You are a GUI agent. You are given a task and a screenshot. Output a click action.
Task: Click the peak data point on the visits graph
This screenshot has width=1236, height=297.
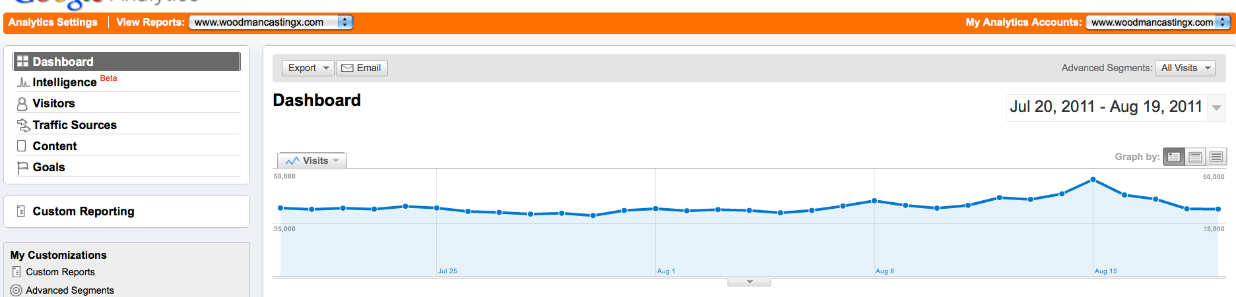[1093, 180]
